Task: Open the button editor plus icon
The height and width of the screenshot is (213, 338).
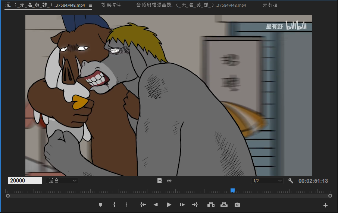Action: [x=325, y=206]
